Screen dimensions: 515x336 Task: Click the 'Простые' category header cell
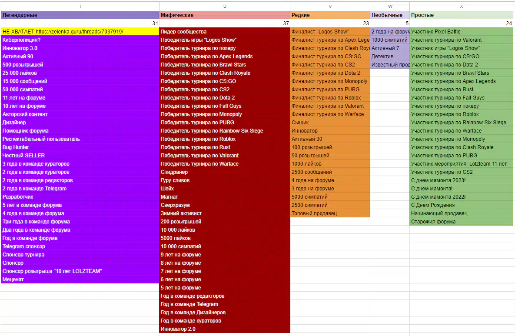(461, 15)
